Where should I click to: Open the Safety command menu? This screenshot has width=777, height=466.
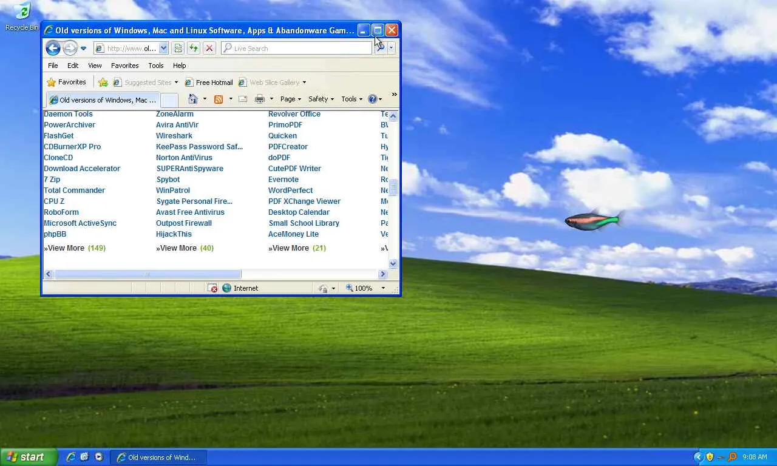[x=322, y=99]
